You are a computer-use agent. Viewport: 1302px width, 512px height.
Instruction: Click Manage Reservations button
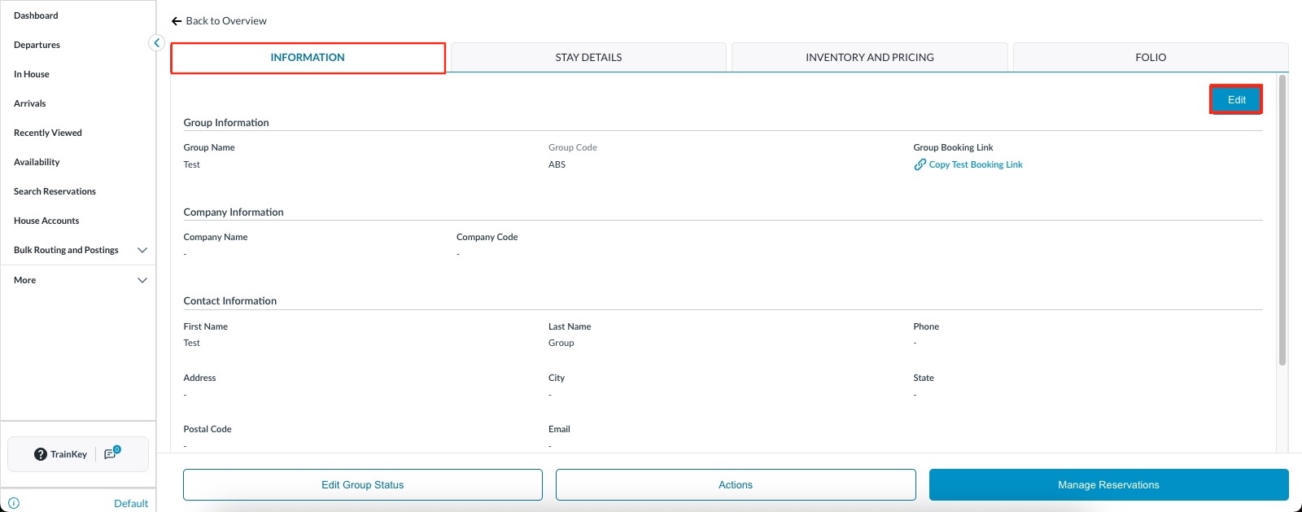(1108, 484)
